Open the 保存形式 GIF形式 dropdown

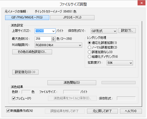pos(104,31)
